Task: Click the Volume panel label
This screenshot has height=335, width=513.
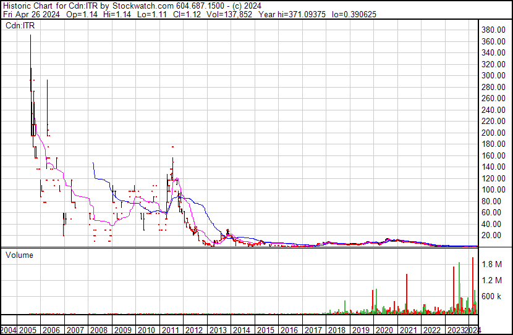Action: point(19,255)
